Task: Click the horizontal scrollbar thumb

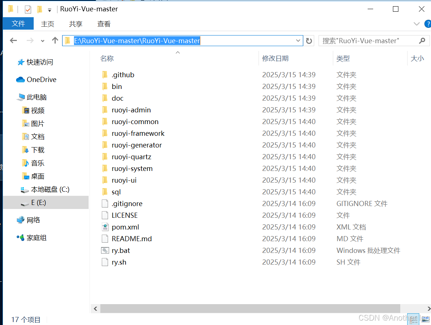Action: point(250,309)
